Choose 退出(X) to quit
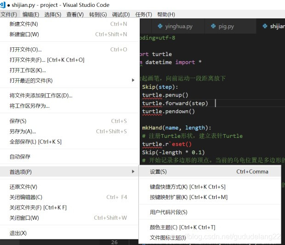The height and width of the screenshot is (245, 285). pyautogui.click(x=70, y=233)
